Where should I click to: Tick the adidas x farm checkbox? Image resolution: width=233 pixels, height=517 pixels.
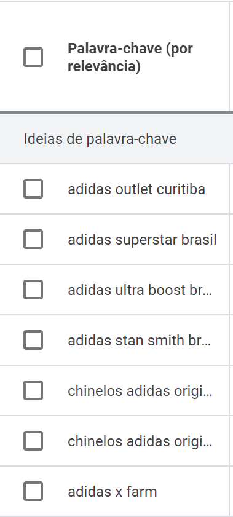[x=33, y=491]
